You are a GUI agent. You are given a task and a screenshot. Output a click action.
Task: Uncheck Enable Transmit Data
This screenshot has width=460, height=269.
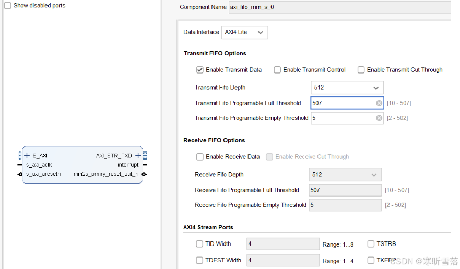coord(200,70)
